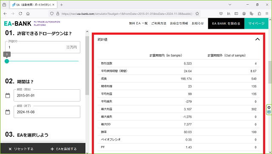Open the Pocket save icon

221,14
